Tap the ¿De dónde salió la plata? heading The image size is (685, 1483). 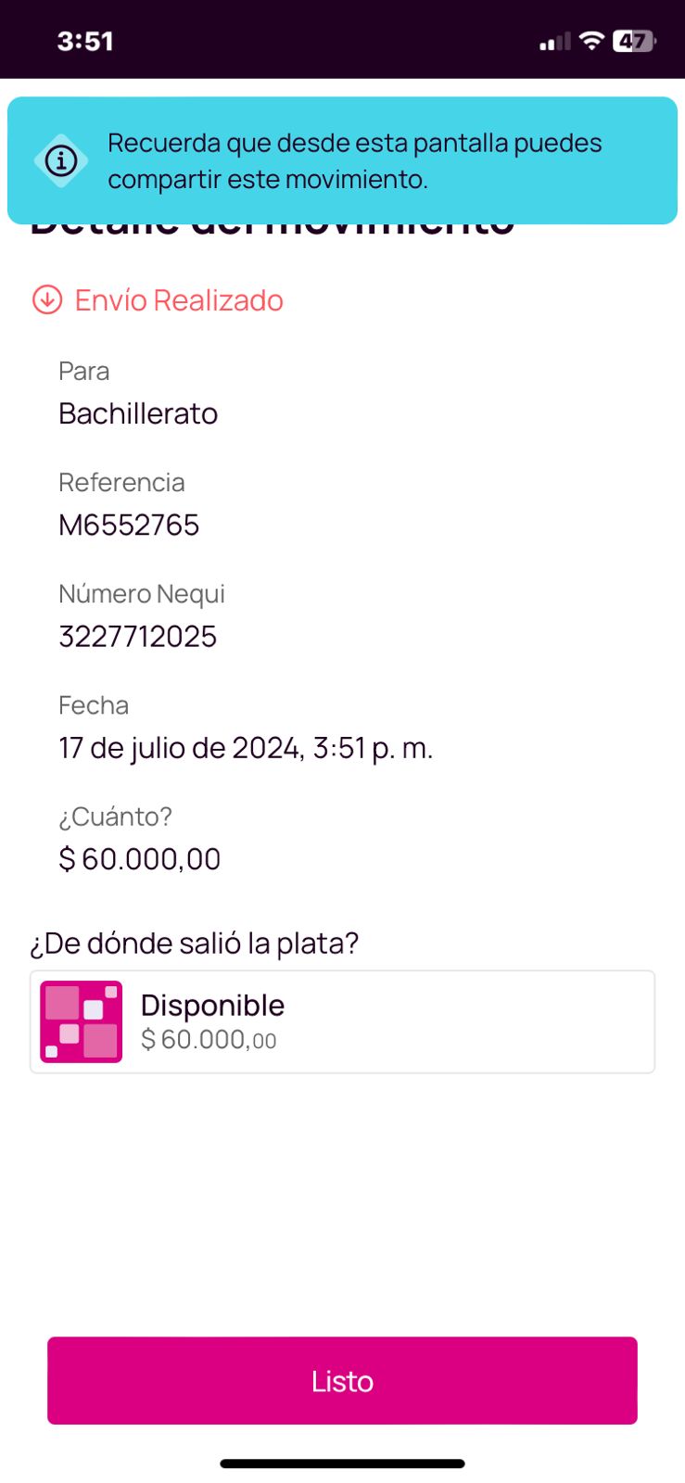coord(195,943)
